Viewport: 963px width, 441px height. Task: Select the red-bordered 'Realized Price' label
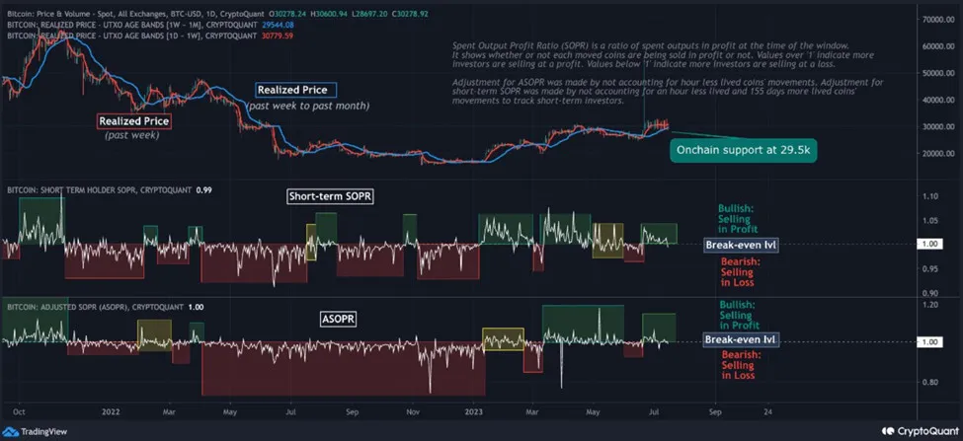pos(134,121)
